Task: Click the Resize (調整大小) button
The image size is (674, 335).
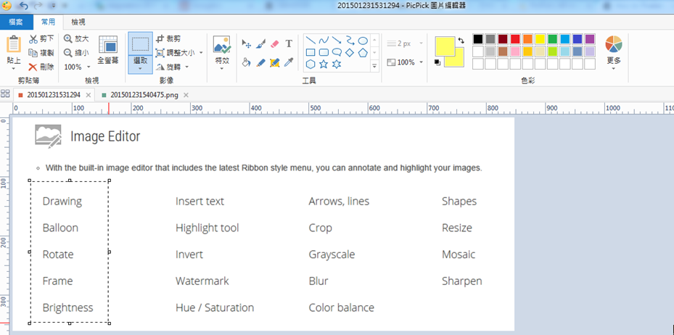Action: [x=176, y=53]
